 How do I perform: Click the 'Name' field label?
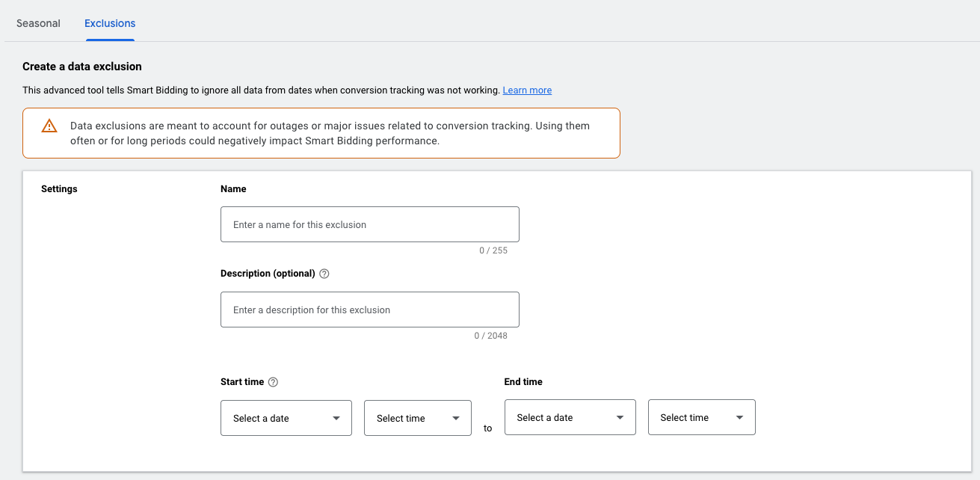coord(233,189)
